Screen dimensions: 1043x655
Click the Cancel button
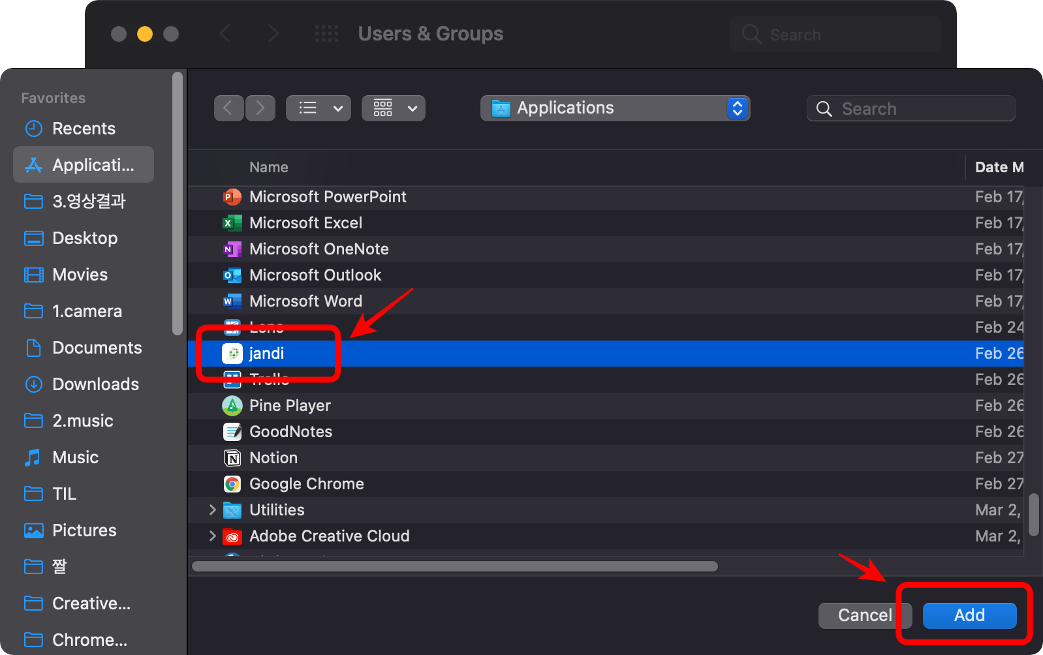coord(865,615)
